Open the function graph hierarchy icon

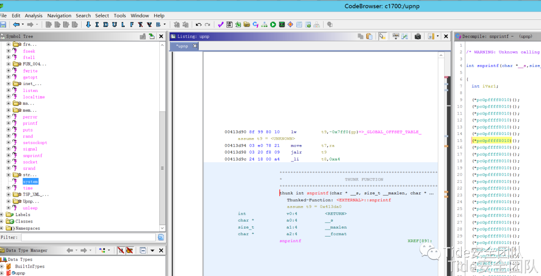click(264, 24)
